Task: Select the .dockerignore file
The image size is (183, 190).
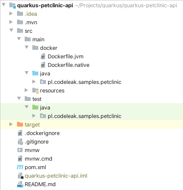Action: 42,133
